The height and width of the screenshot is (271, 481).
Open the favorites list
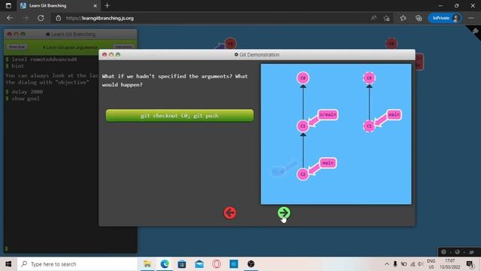click(x=403, y=18)
